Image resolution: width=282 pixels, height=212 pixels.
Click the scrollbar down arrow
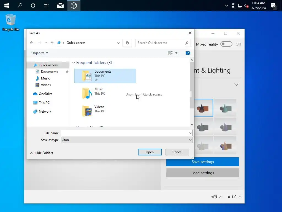[x=192, y=124]
